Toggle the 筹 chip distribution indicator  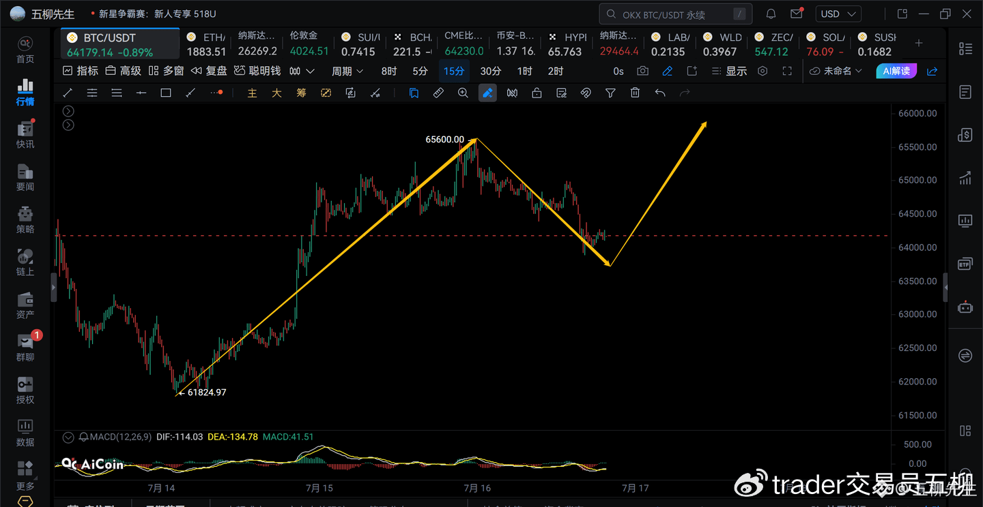coord(301,93)
